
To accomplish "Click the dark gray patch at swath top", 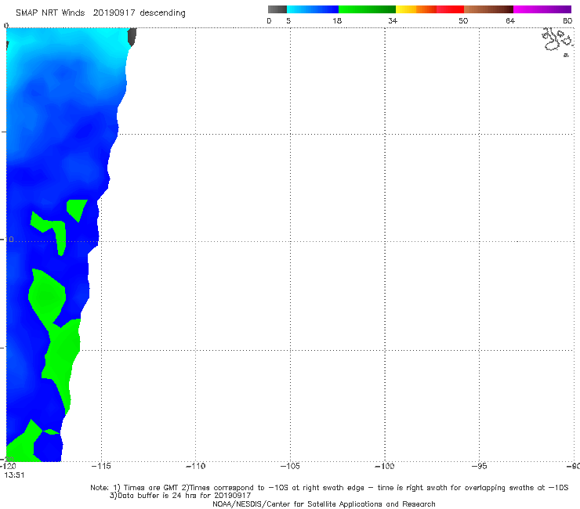I will pyautogui.click(x=132, y=37).
